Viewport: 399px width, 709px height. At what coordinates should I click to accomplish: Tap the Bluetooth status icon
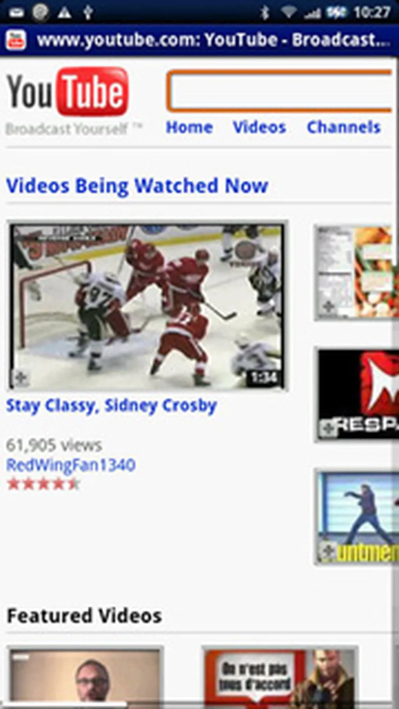pos(265,12)
